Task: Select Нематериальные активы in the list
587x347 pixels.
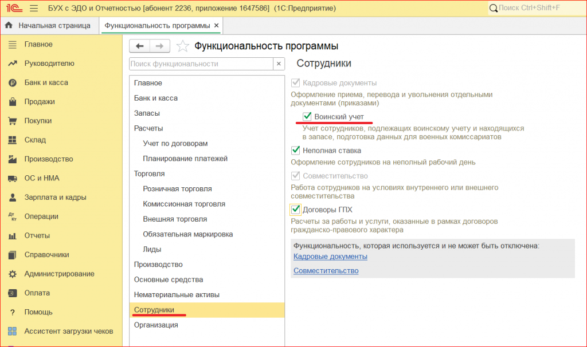Action: [x=207, y=295]
